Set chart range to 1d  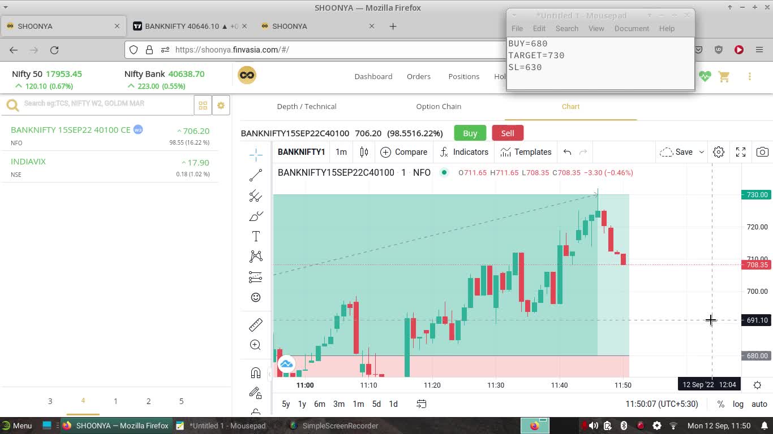[x=393, y=404]
